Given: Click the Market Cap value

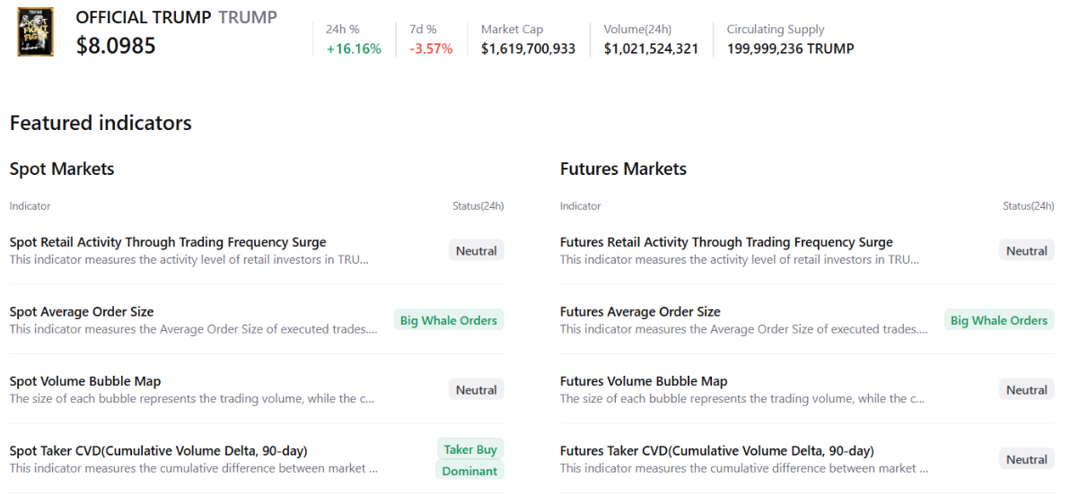Looking at the screenshot, I should (528, 48).
